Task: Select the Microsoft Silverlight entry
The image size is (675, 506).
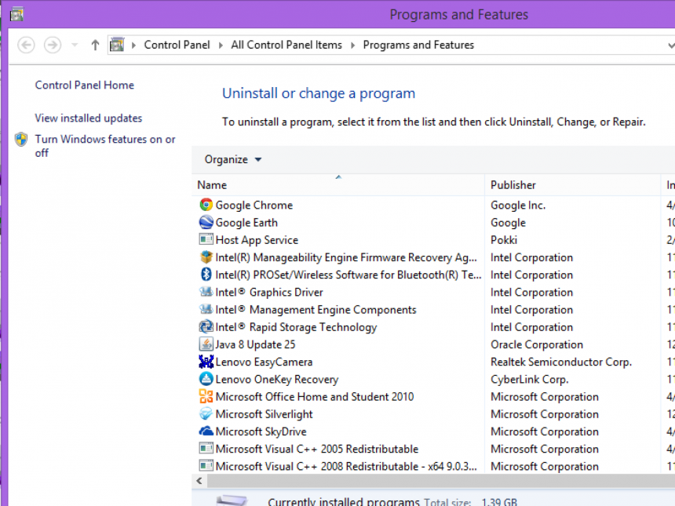Action: pyautogui.click(x=264, y=414)
